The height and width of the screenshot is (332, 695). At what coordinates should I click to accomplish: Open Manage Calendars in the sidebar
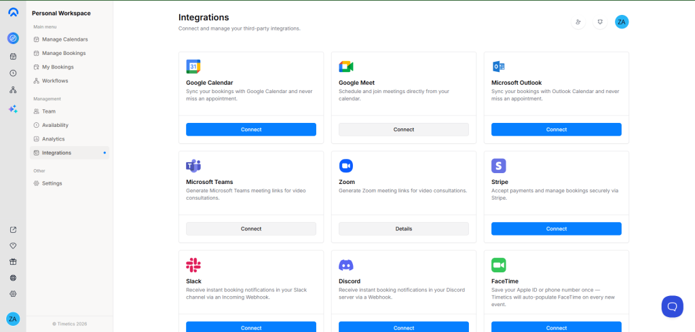(64, 39)
